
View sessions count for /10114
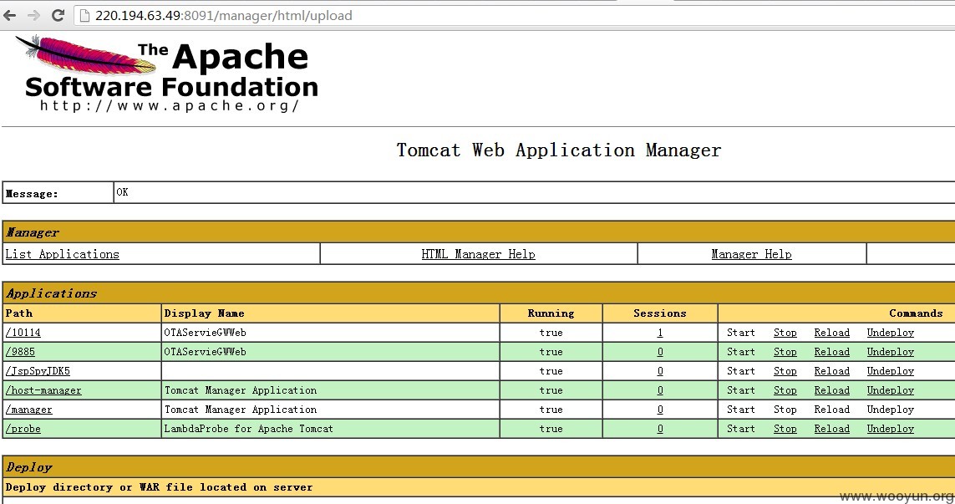pyautogui.click(x=659, y=333)
